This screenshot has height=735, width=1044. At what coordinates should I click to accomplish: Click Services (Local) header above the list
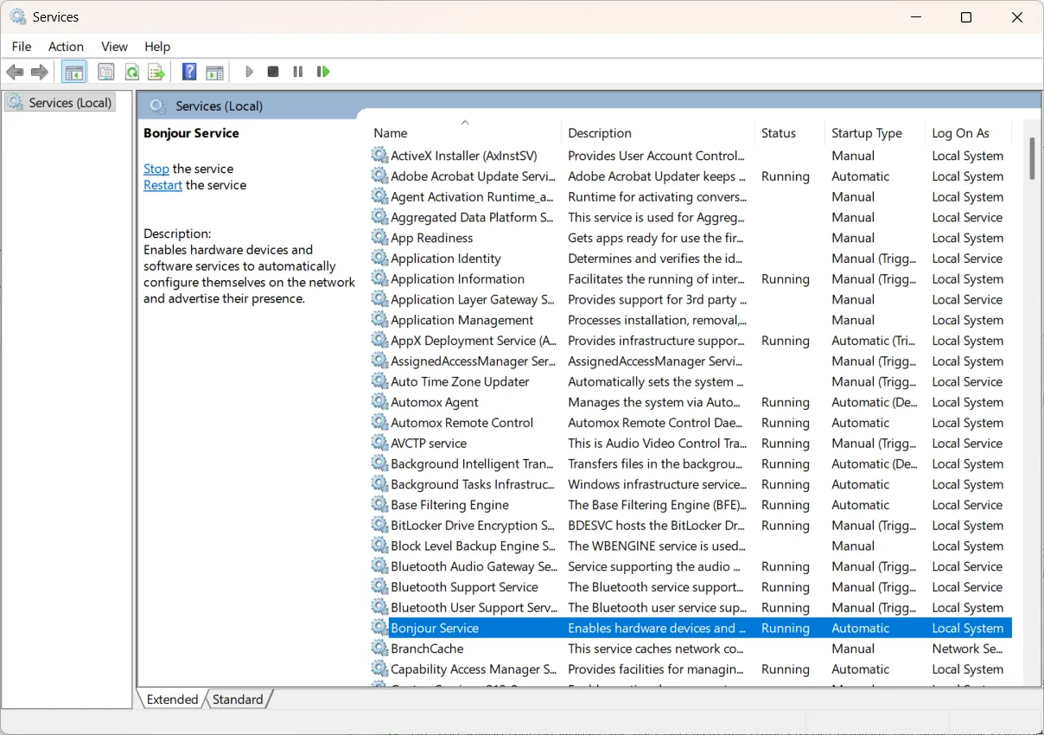click(219, 105)
